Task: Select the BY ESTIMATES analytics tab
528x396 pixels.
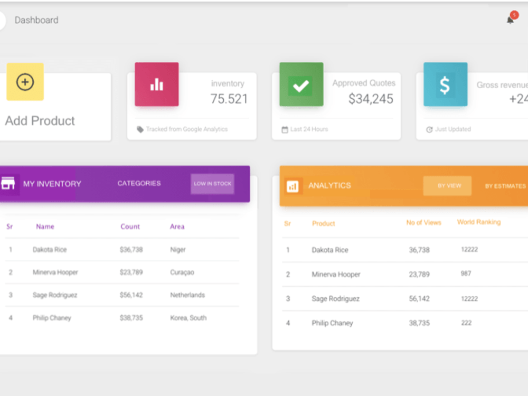Action: 505,186
